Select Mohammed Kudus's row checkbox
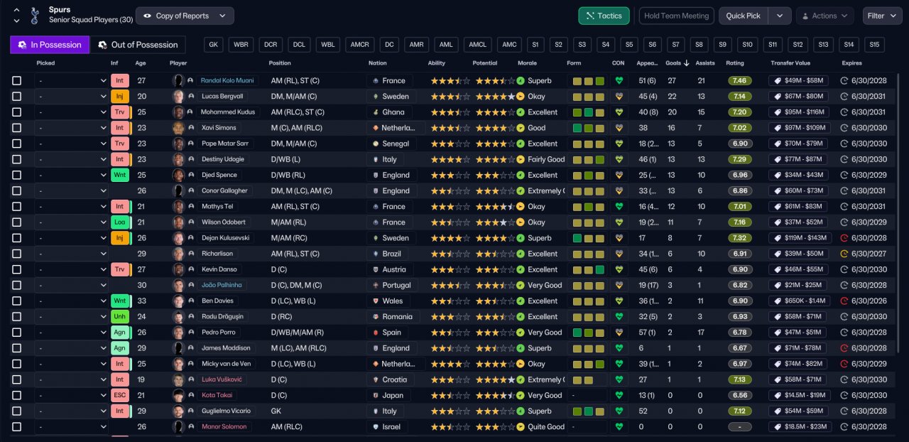 [17, 112]
